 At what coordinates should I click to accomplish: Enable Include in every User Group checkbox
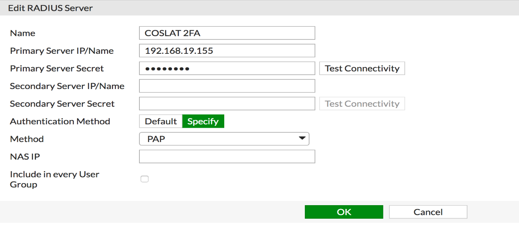point(144,179)
